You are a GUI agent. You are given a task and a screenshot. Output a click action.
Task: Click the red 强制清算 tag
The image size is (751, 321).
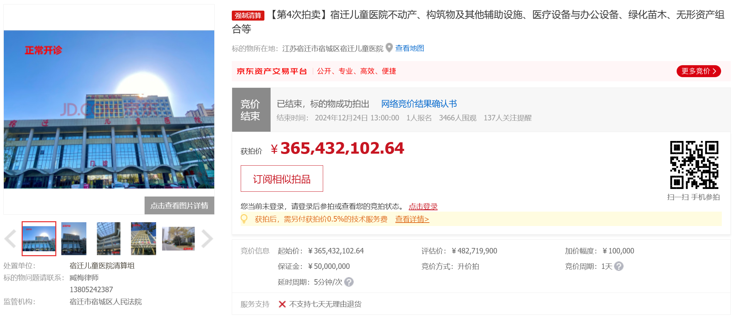click(x=248, y=15)
